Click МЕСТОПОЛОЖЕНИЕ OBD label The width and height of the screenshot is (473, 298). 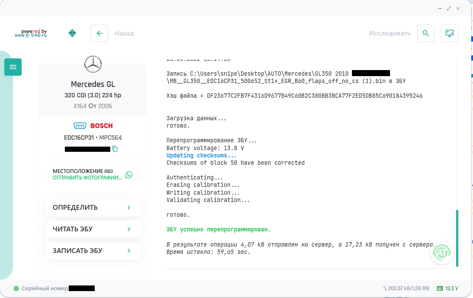pyautogui.click(x=83, y=171)
